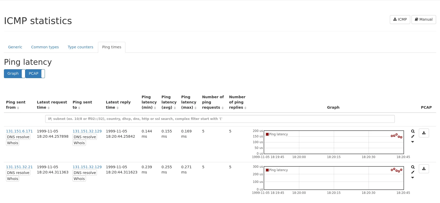Expand the caret menu beside the first graph
The width and height of the screenshot is (440, 203).
(x=413, y=142)
